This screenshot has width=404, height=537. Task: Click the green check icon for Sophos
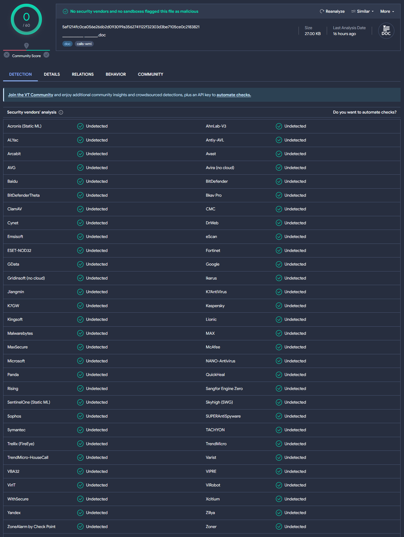(81, 416)
